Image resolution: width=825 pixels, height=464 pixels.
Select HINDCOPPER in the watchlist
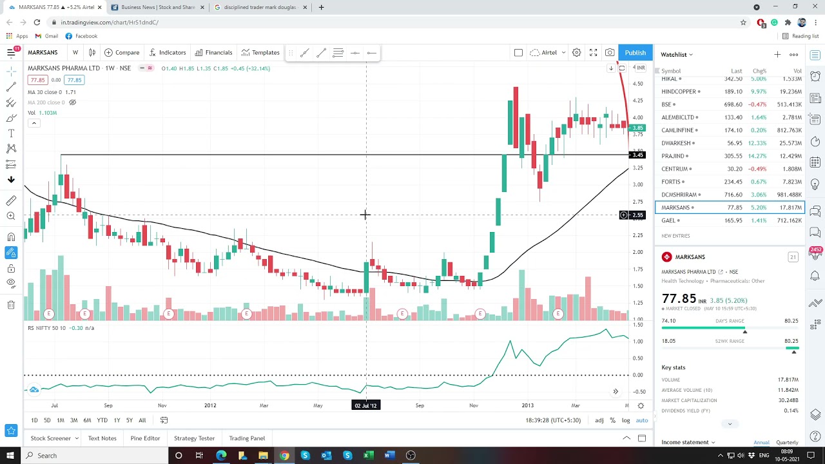[730, 92]
